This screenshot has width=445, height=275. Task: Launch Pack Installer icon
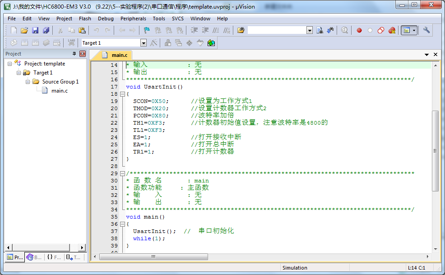211,43
